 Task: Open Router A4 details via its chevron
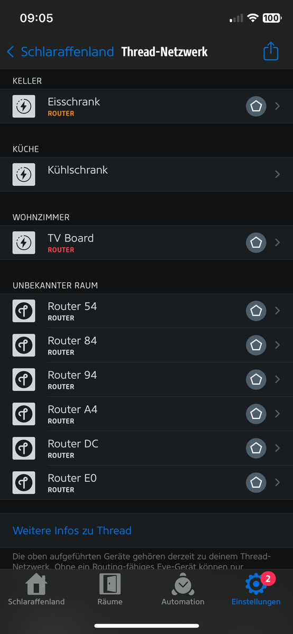278,414
